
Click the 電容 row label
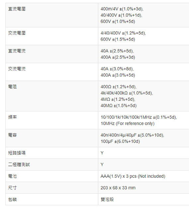(x=13, y=135)
